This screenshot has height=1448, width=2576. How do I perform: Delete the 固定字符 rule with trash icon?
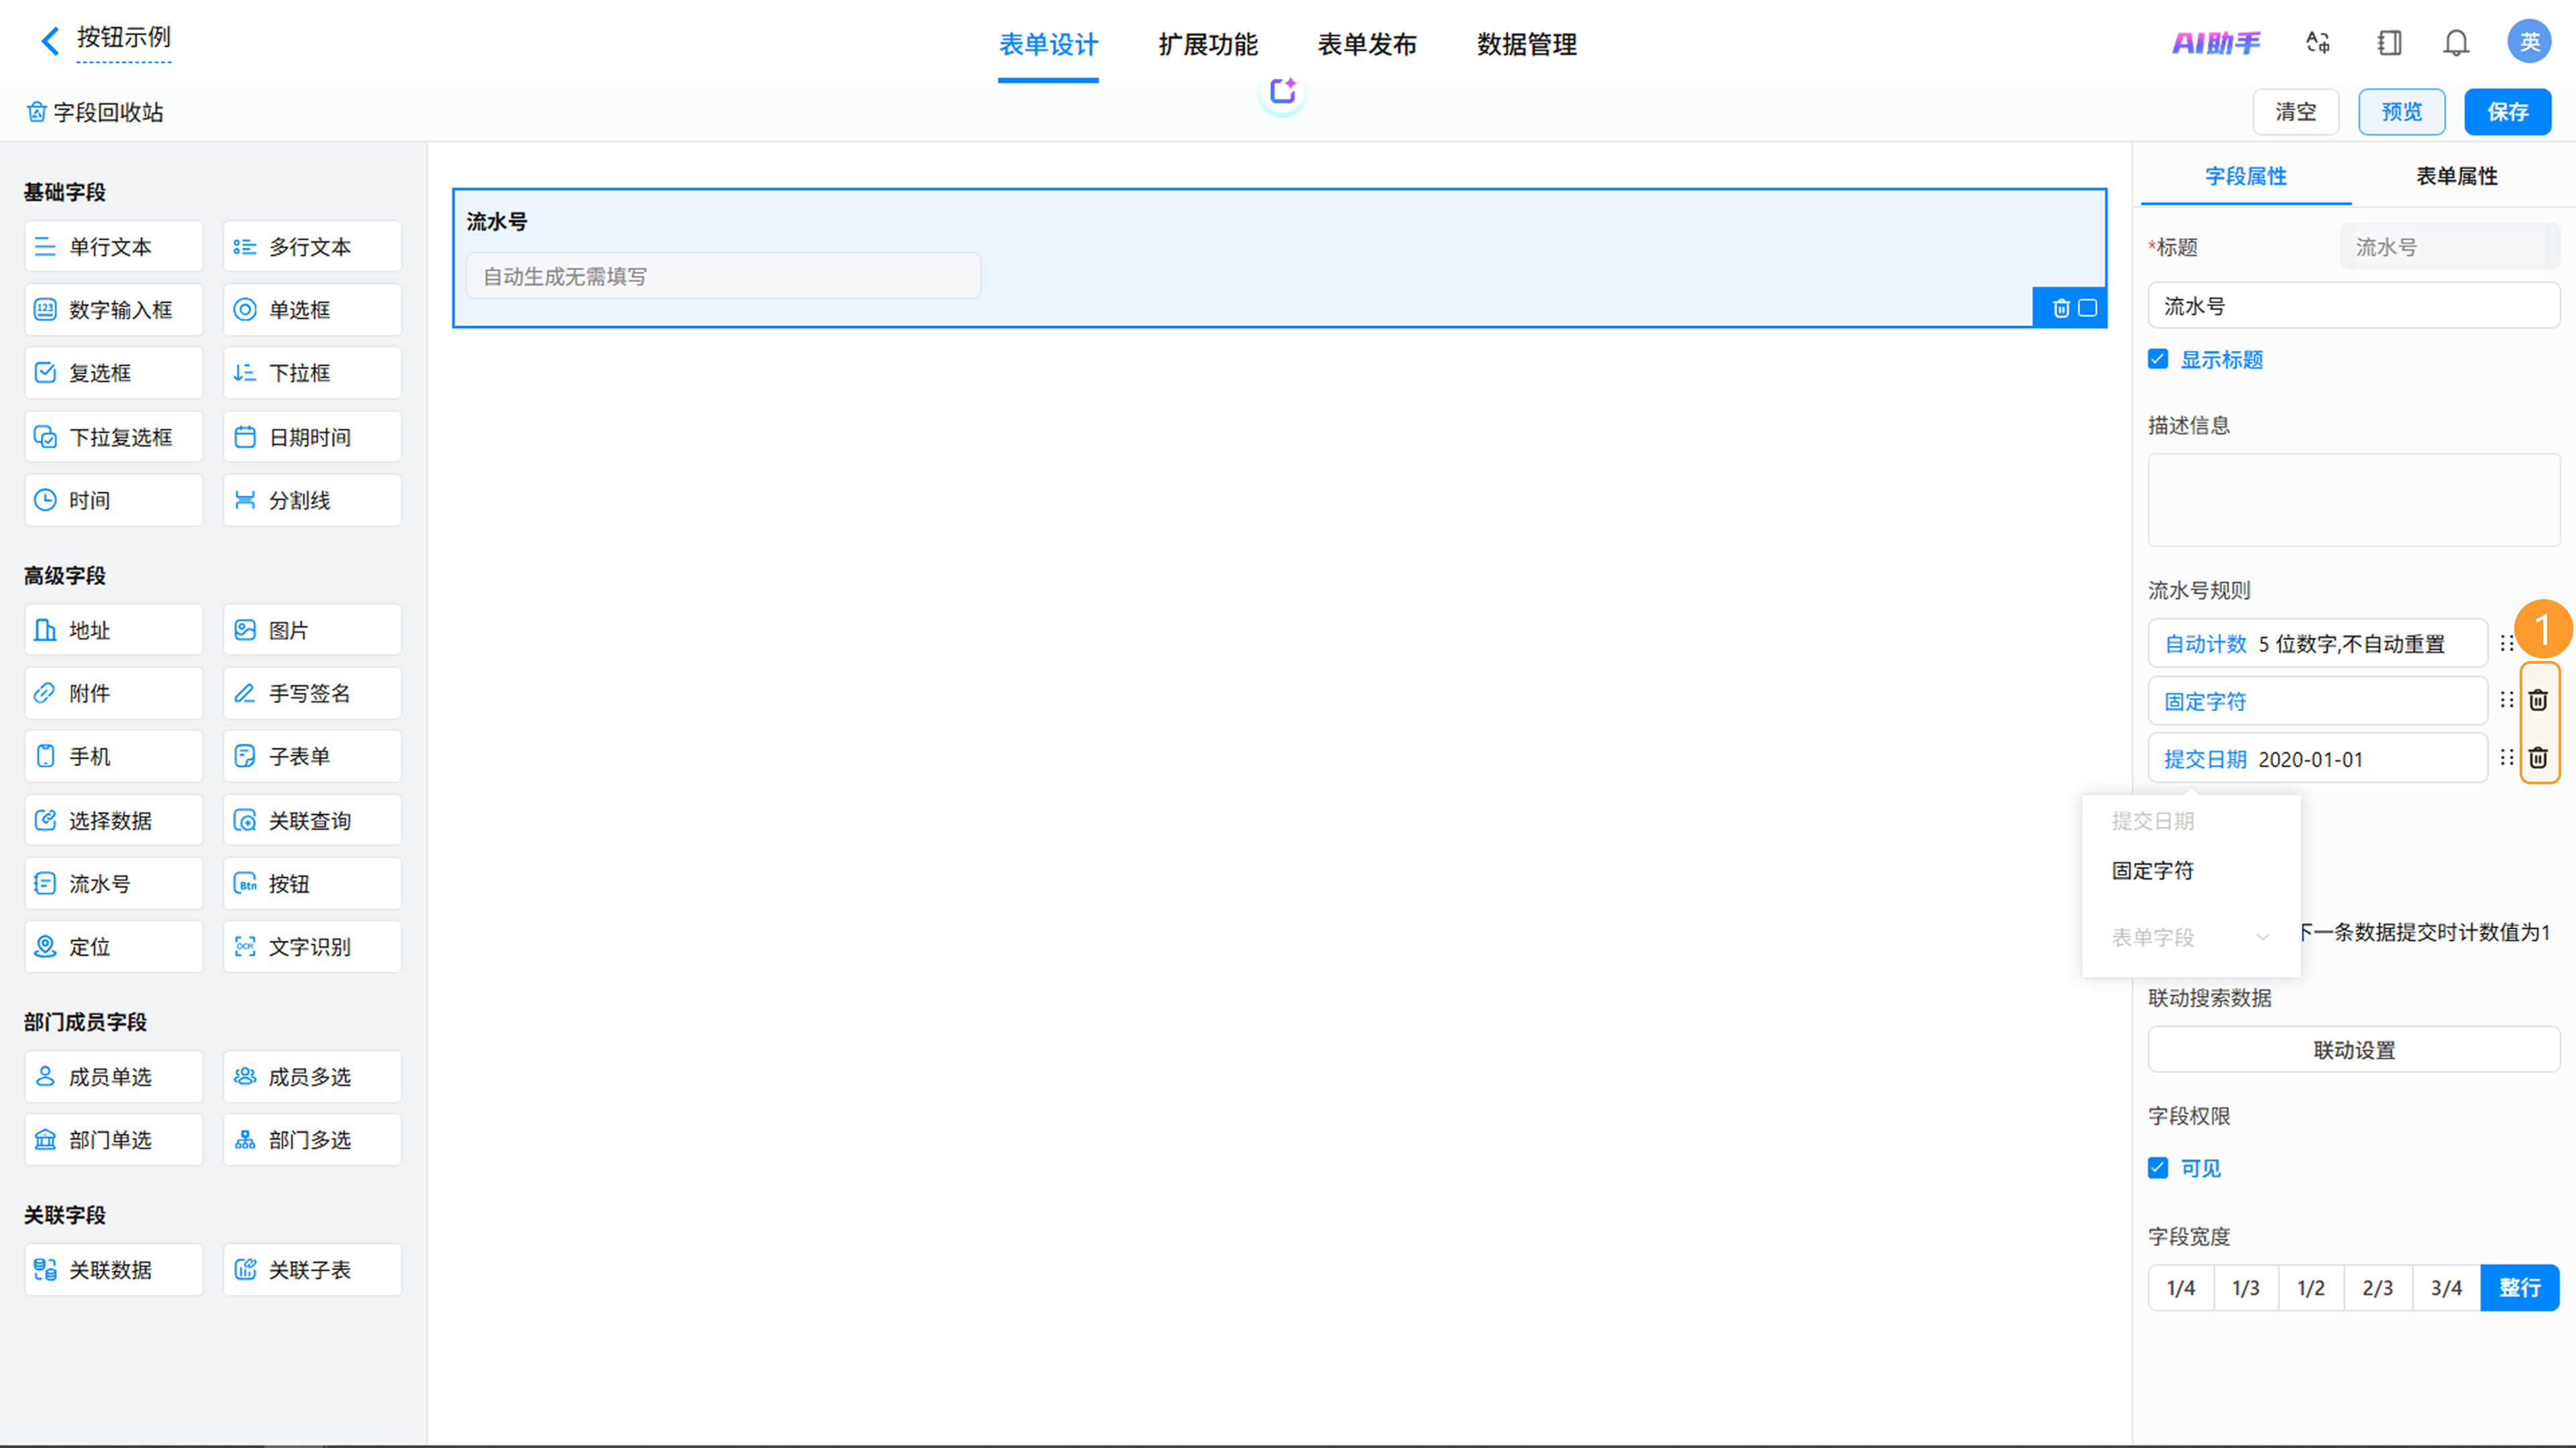coord(2538,701)
